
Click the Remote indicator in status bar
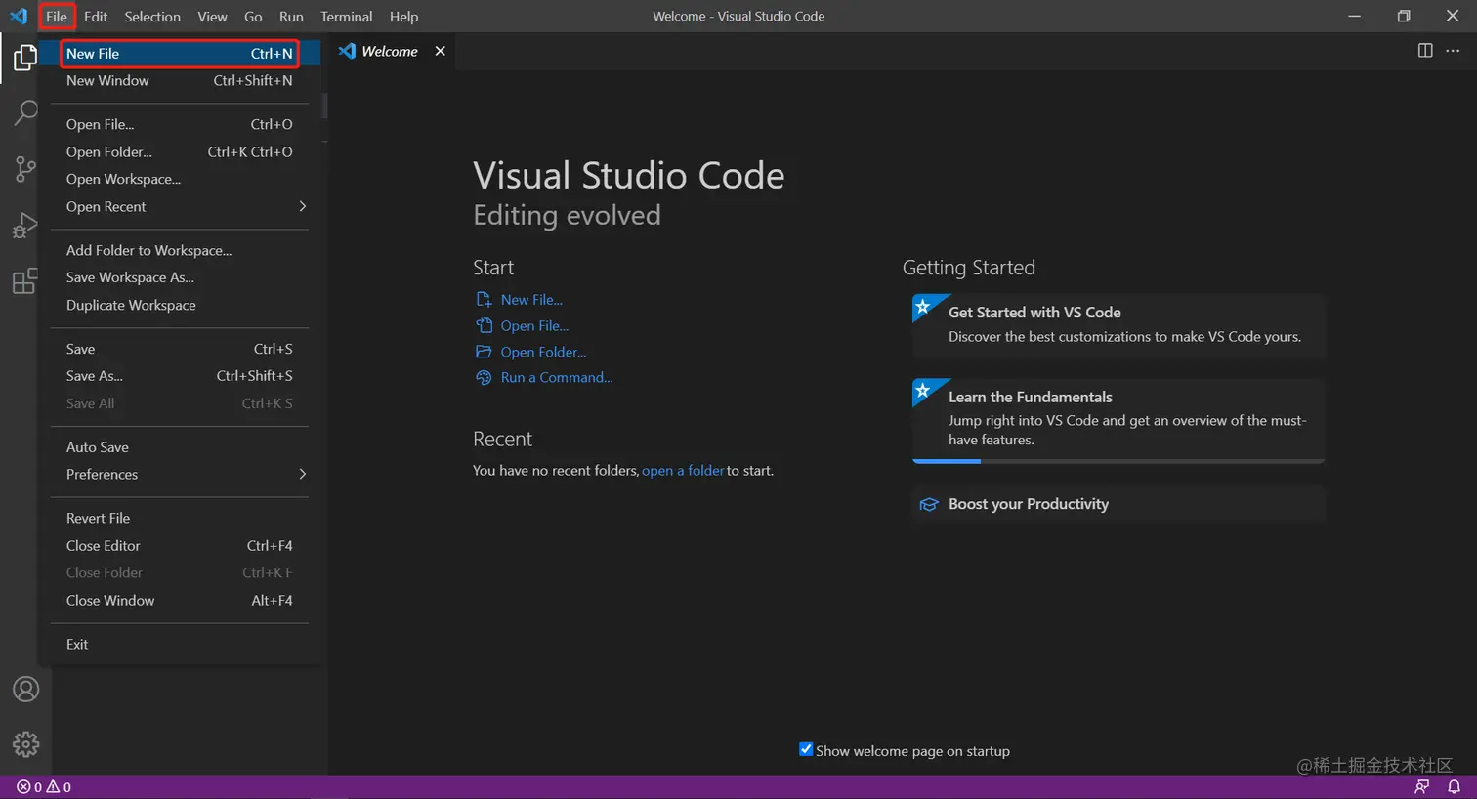click(x=1424, y=786)
